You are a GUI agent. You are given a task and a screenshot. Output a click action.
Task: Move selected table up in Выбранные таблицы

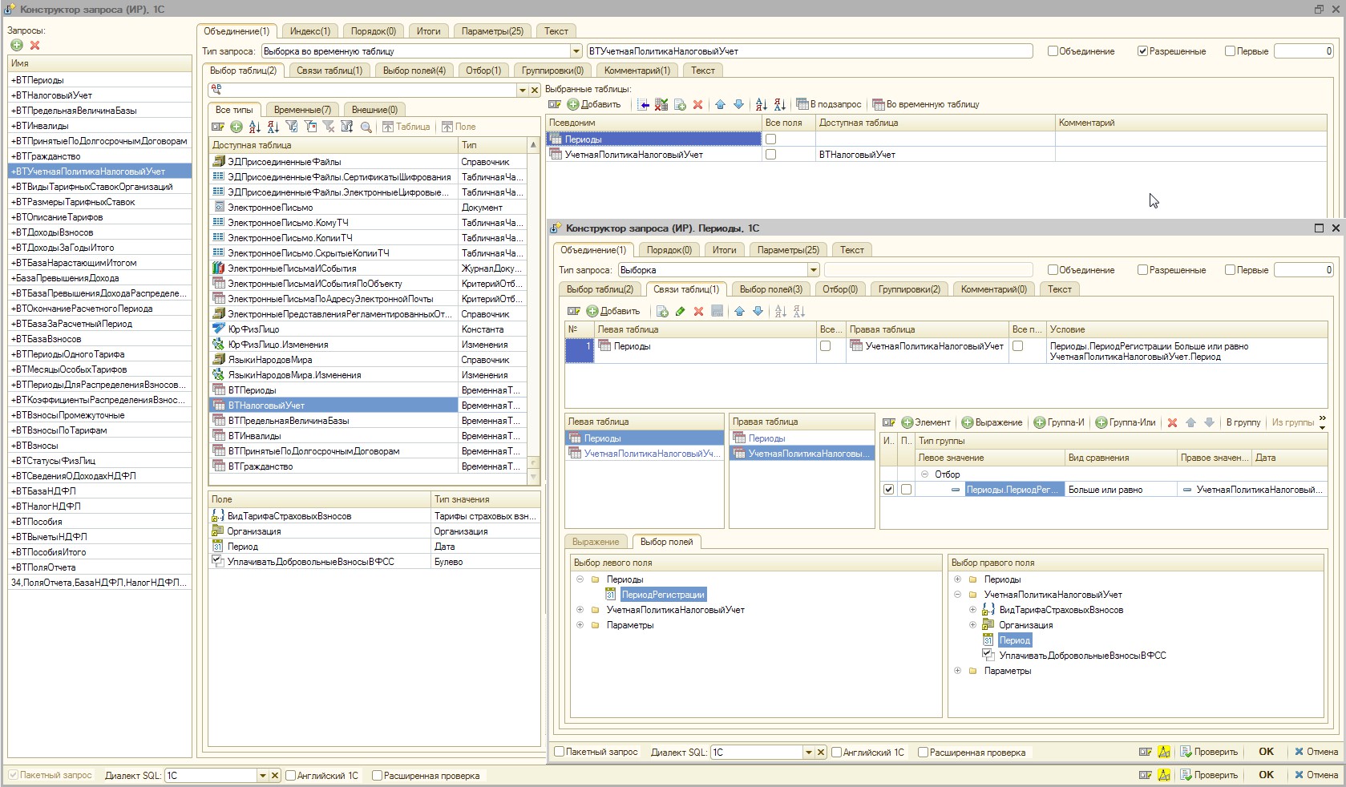720,104
